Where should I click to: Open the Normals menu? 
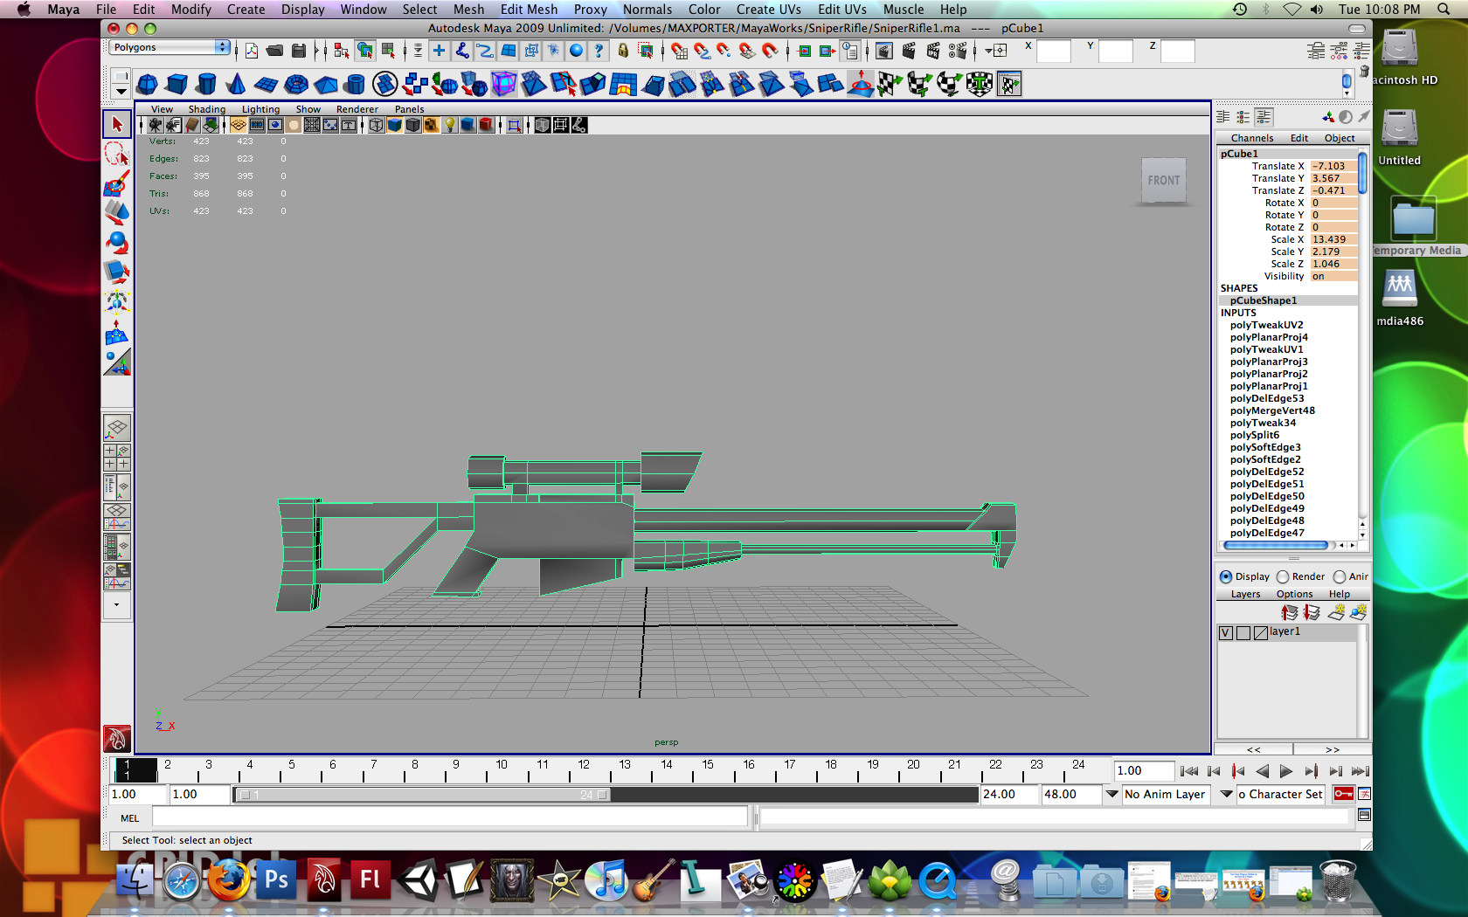point(647,10)
